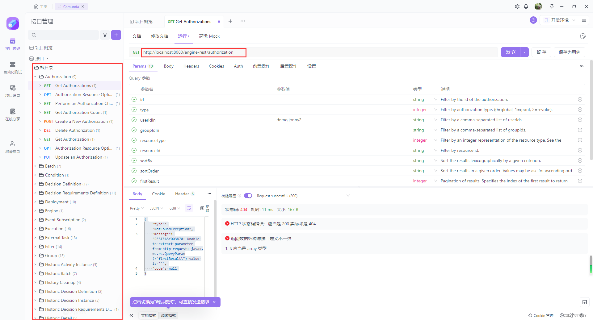Open the 发送 button dropdown arrow

pos(524,52)
